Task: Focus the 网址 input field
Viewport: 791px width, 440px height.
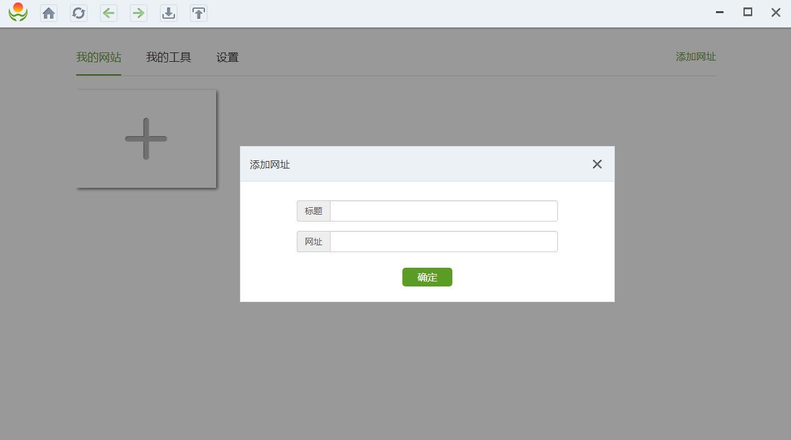Action: (444, 242)
